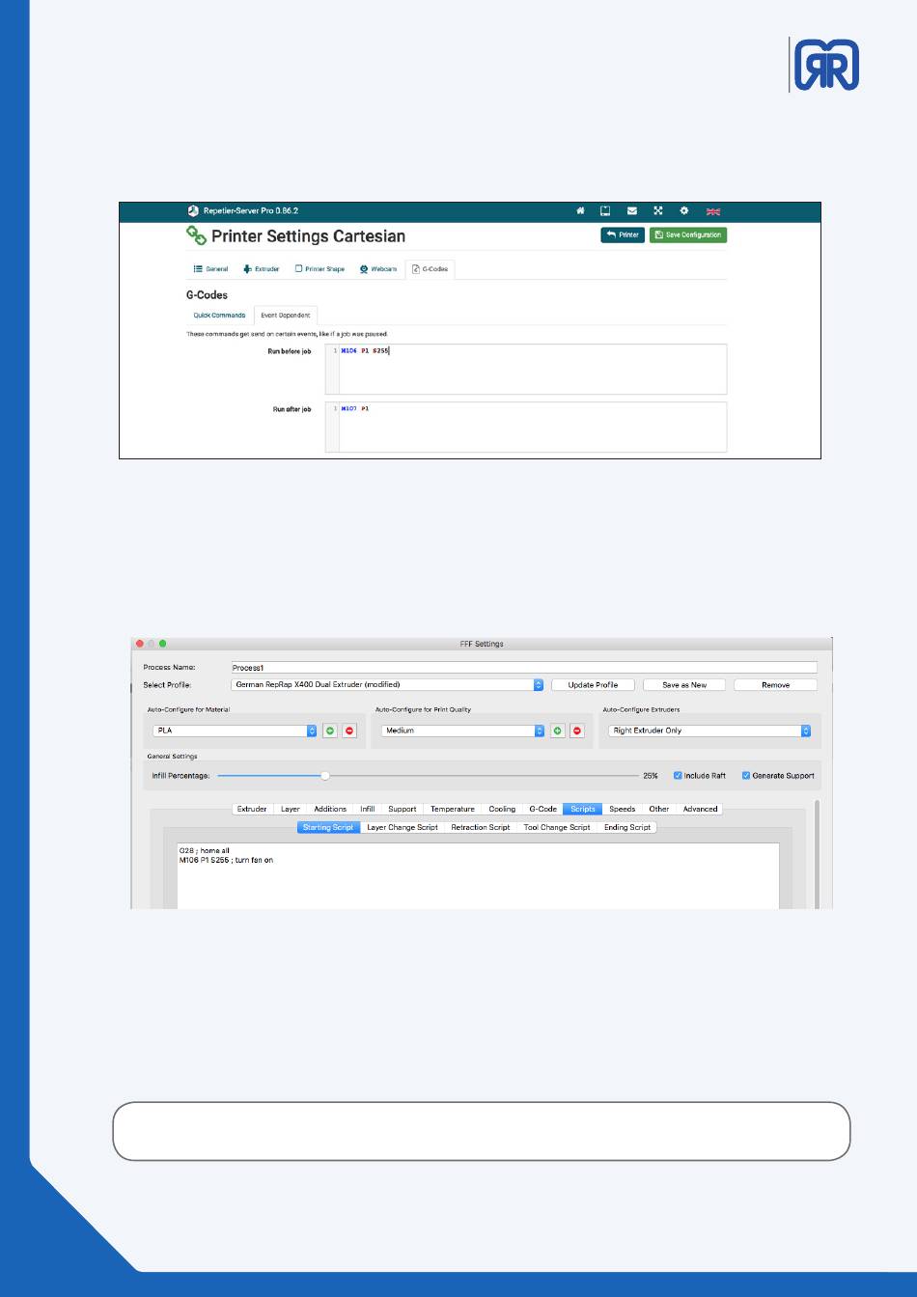
Task: Select the Ending Script tab
Action: tap(627, 827)
